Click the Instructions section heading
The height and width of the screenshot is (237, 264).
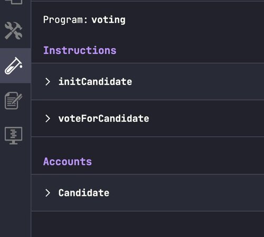point(80,51)
